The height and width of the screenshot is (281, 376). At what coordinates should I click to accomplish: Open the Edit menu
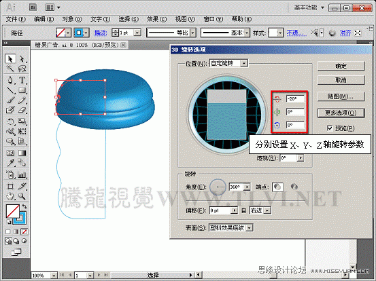44,19
